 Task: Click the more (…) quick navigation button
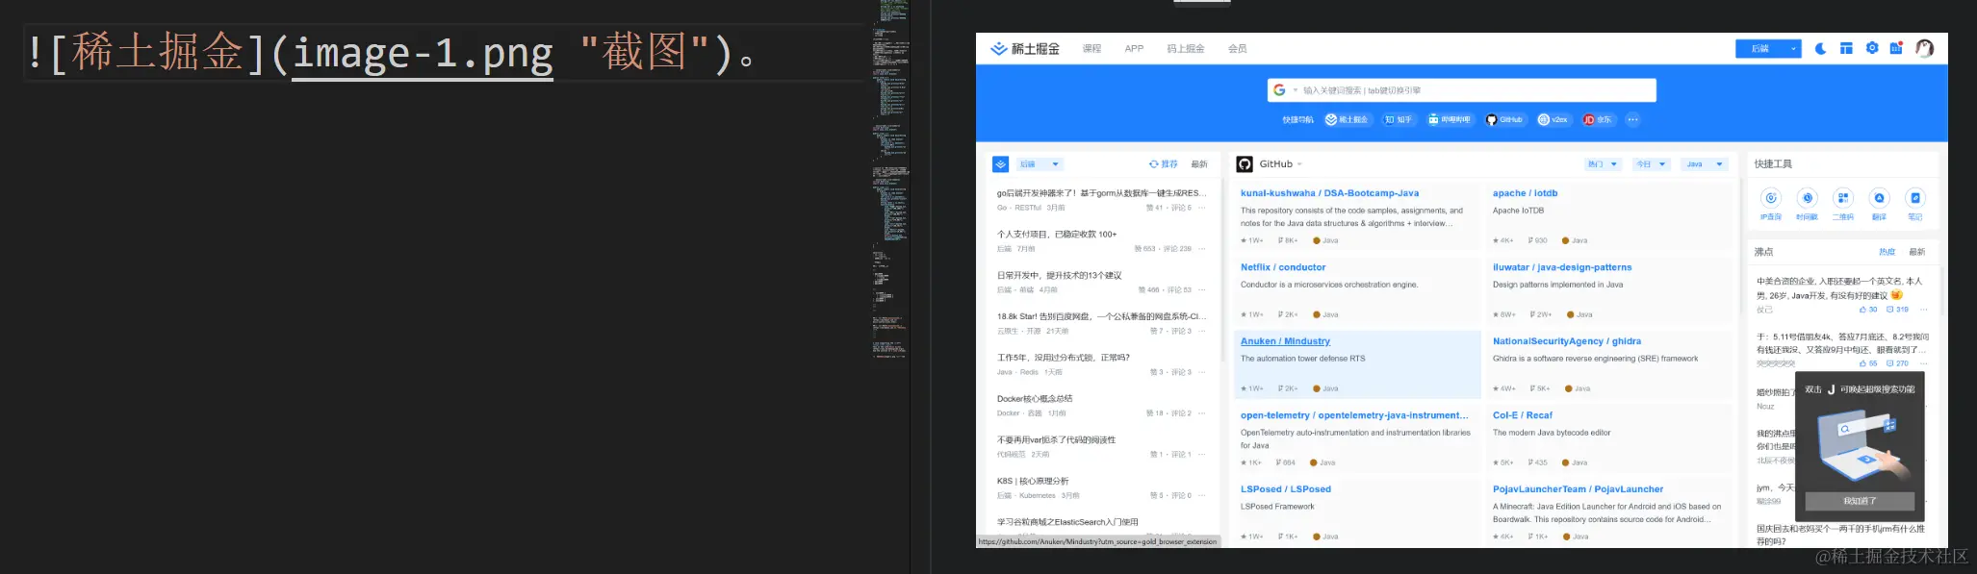pos(1632,120)
